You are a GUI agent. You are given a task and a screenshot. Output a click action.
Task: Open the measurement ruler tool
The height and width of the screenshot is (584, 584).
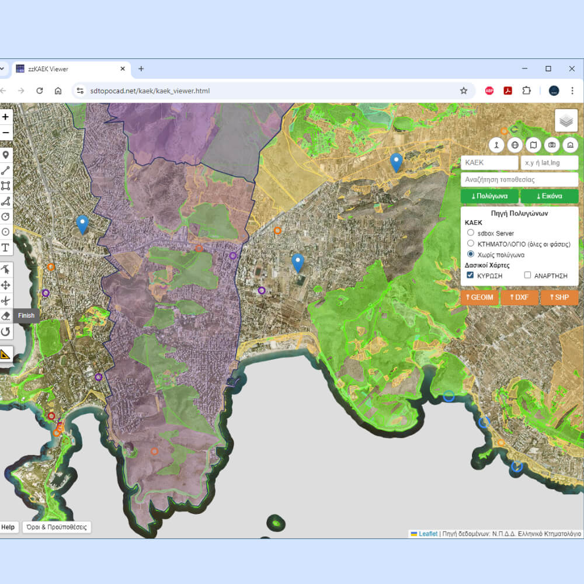[6, 354]
